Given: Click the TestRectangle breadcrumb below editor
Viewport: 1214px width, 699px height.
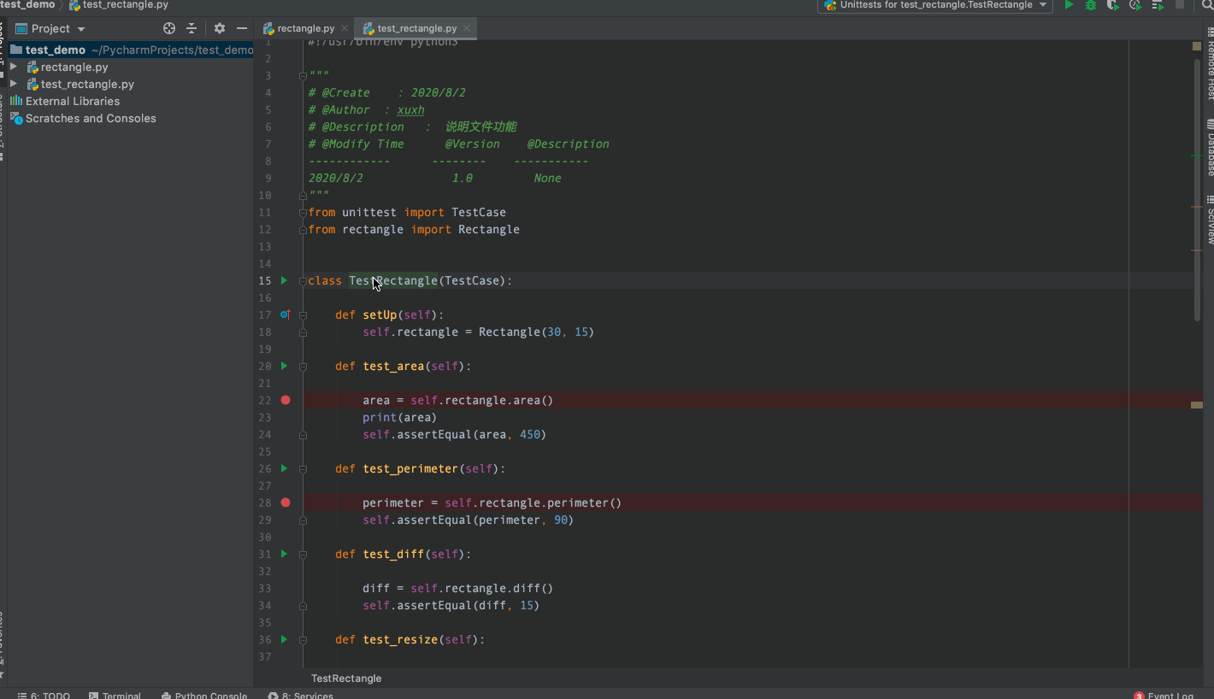Looking at the screenshot, I should 346,678.
